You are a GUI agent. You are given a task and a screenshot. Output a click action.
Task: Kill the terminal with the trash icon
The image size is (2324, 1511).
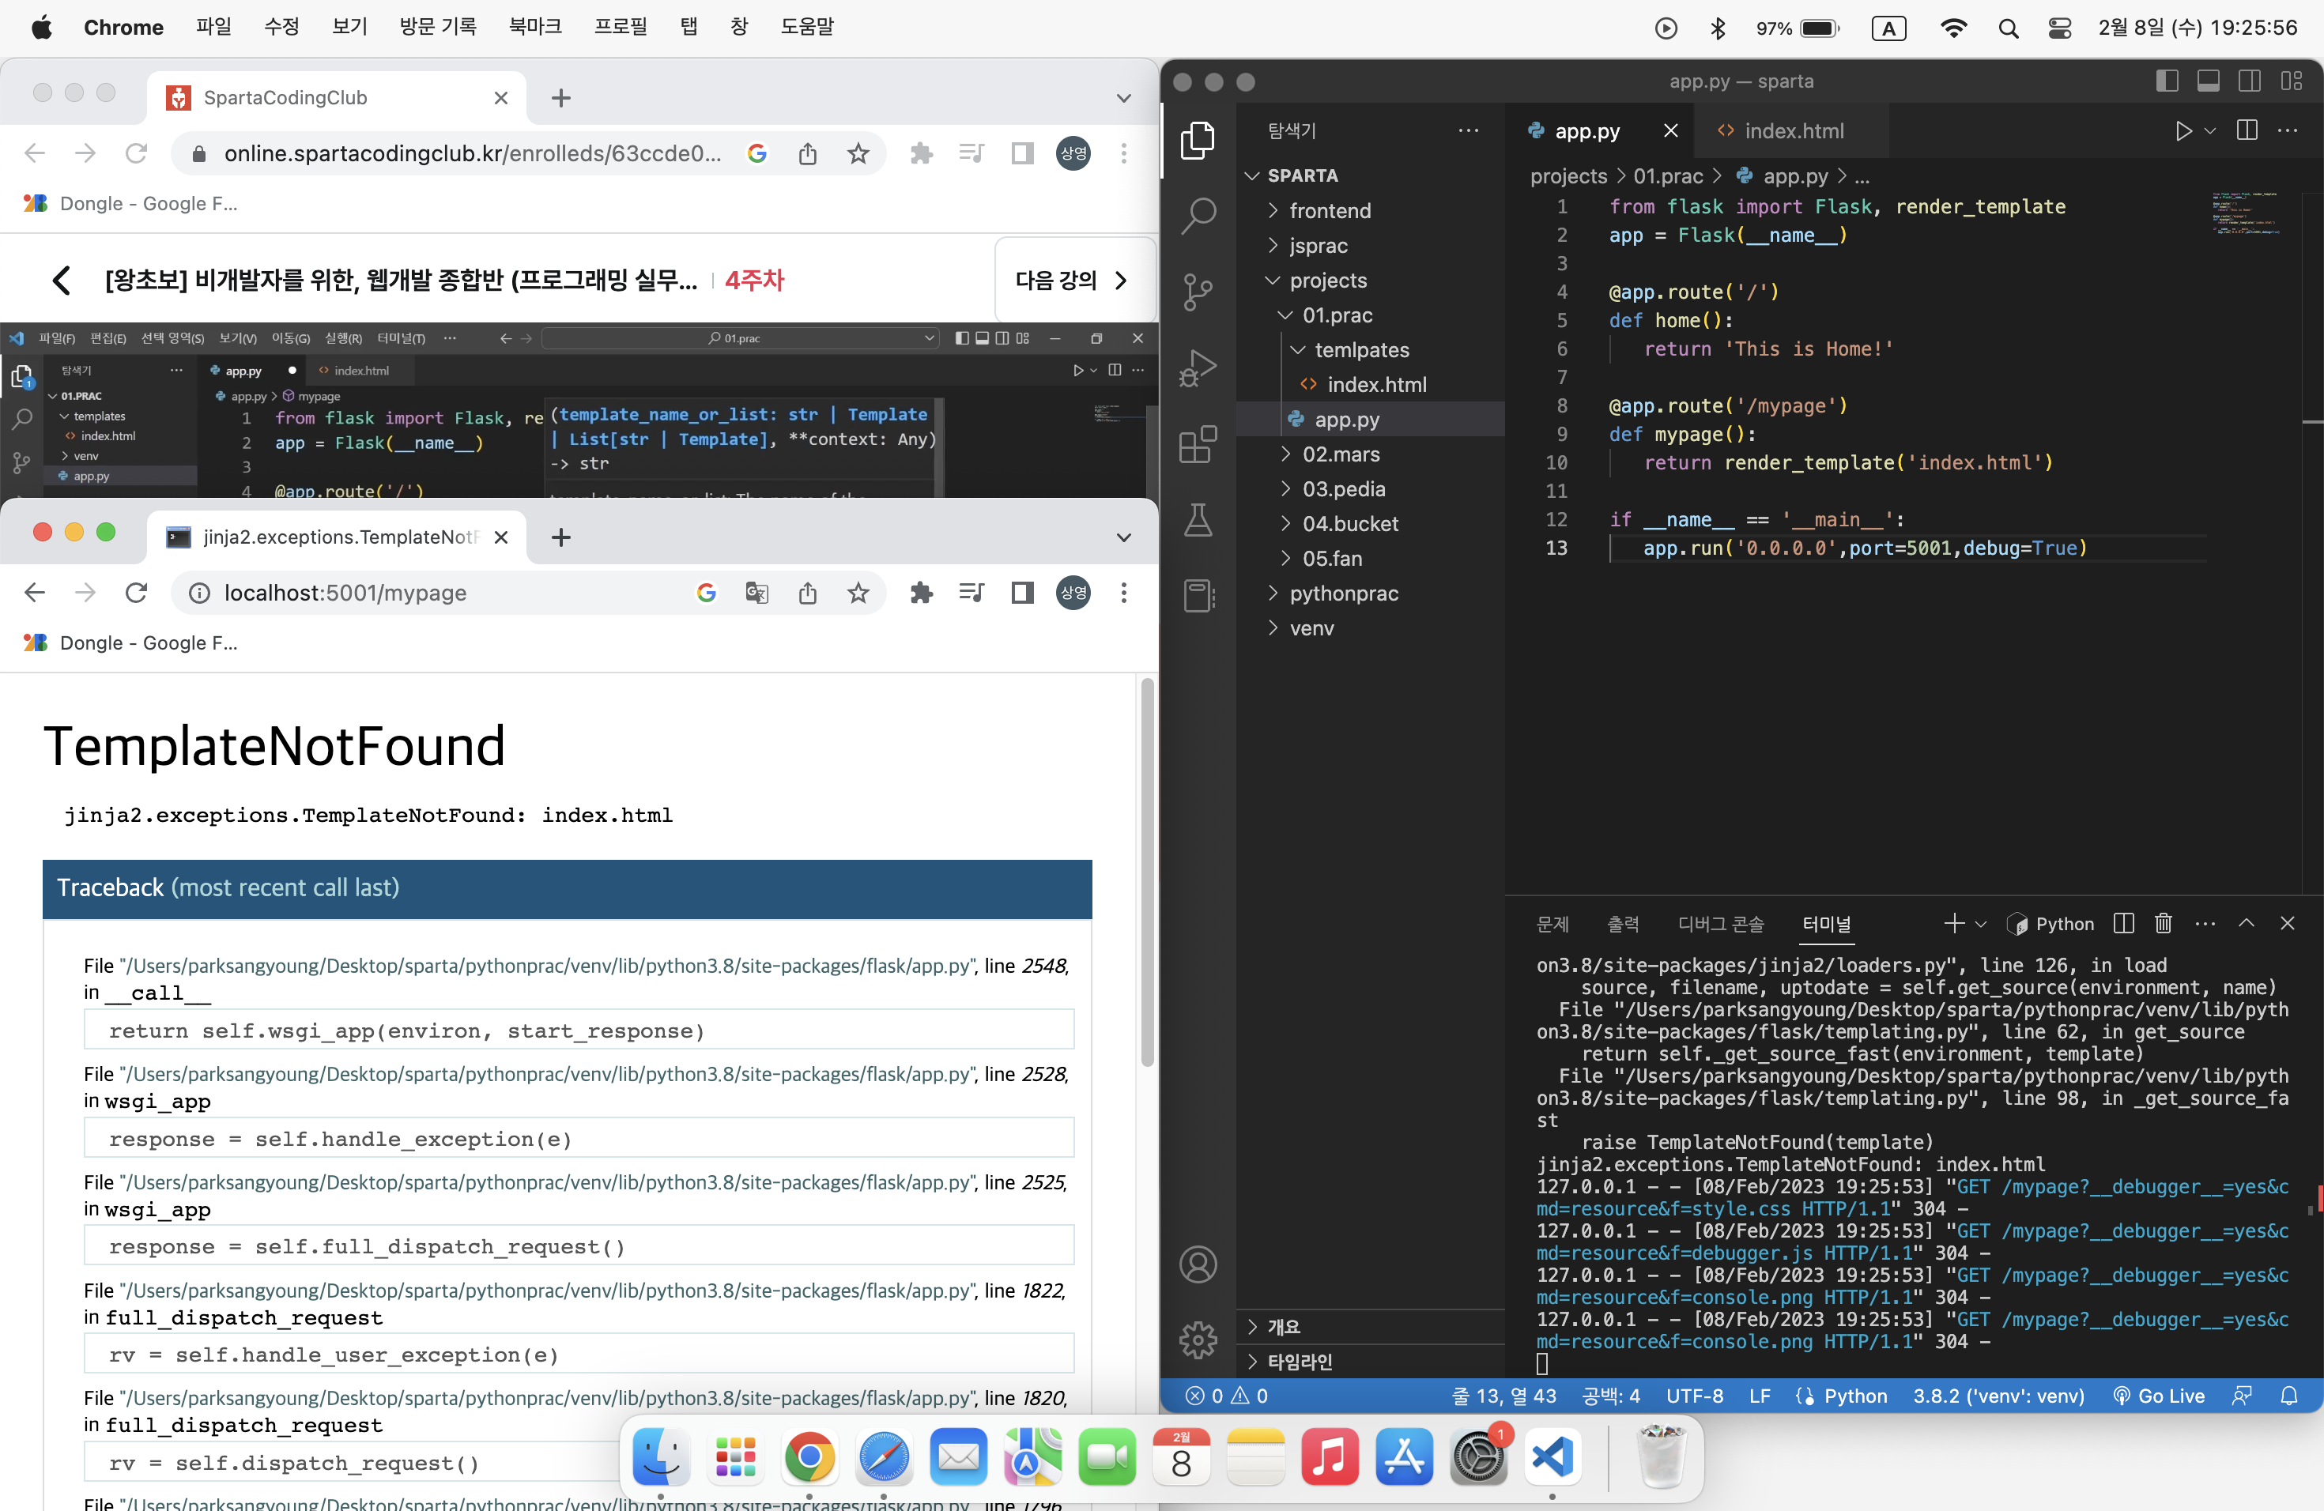tap(2163, 923)
